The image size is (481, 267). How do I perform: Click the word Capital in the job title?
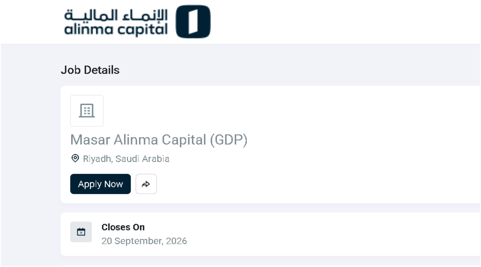click(x=184, y=140)
